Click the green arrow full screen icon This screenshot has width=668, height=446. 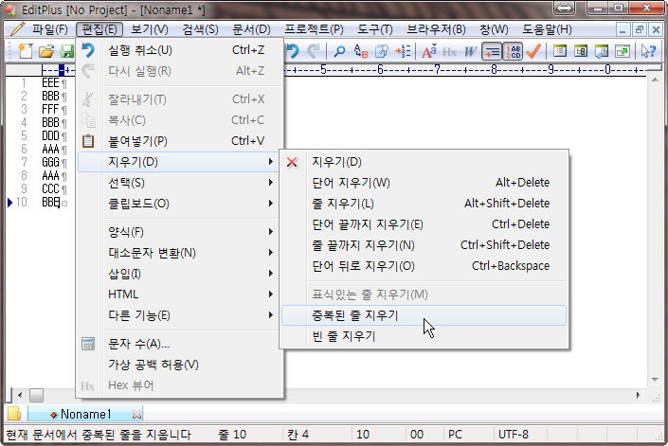tap(623, 51)
